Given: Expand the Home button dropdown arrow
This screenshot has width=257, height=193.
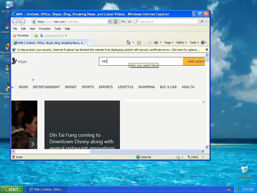Looking at the screenshot, I should pos(133,42).
